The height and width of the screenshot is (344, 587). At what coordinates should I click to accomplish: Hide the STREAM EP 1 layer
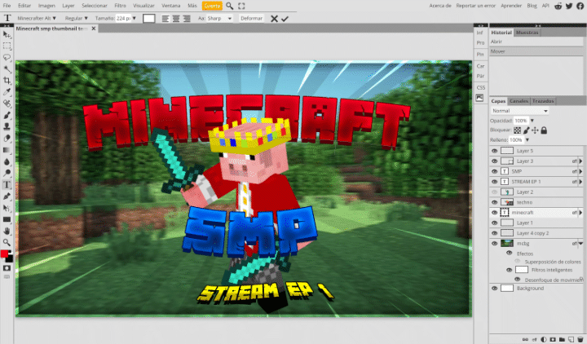tap(495, 182)
